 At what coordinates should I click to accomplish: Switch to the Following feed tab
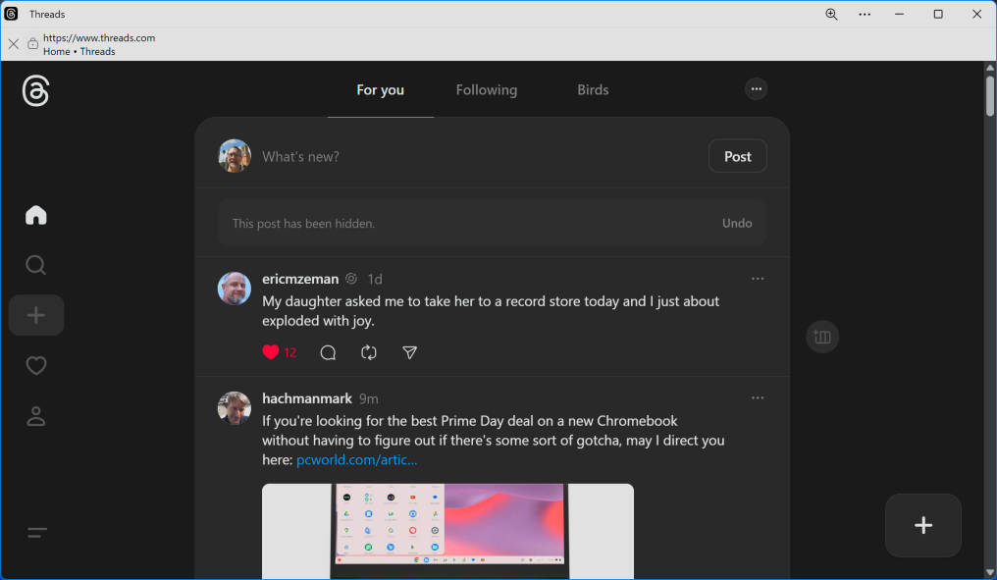coord(486,90)
